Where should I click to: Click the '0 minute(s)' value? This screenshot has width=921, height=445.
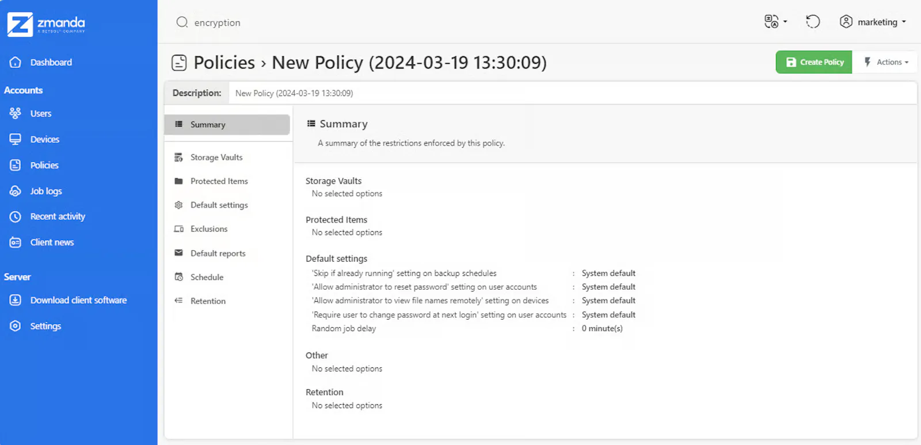tap(602, 329)
